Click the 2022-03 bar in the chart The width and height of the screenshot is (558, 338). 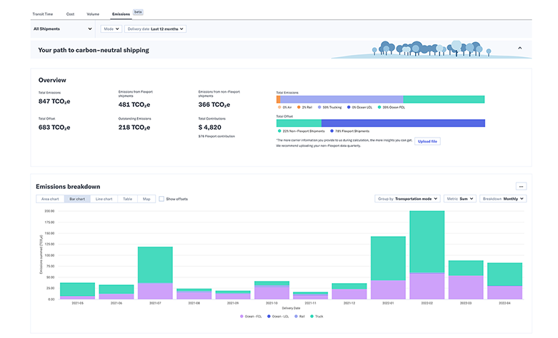pyautogui.click(x=466, y=280)
